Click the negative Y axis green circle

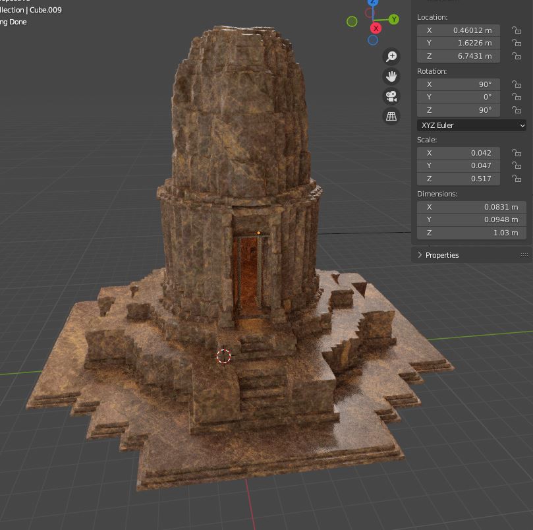click(352, 22)
